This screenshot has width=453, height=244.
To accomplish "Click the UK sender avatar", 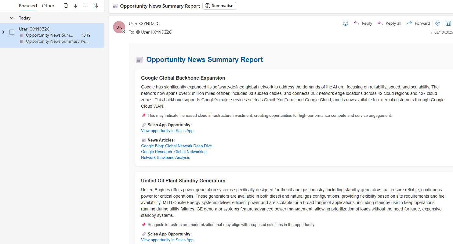I will coord(119,27).
